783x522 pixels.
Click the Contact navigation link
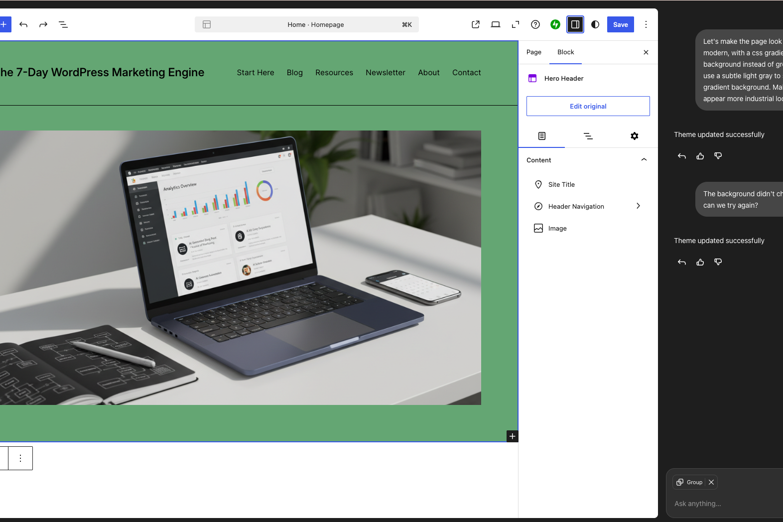coord(467,73)
